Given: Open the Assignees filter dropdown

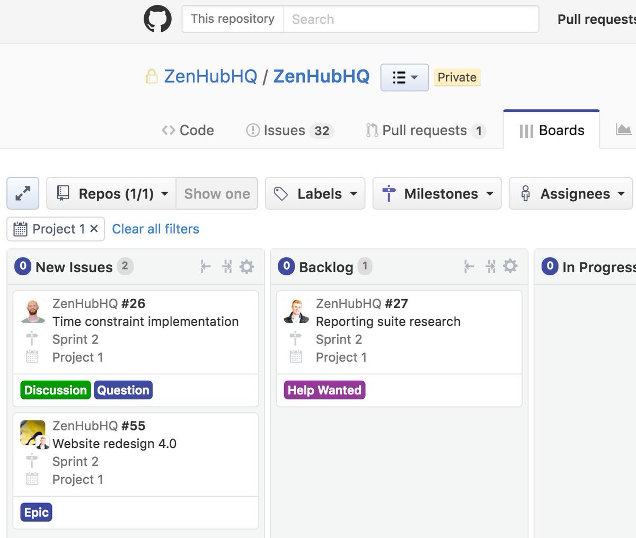Looking at the screenshot, I should click(571, 193).
